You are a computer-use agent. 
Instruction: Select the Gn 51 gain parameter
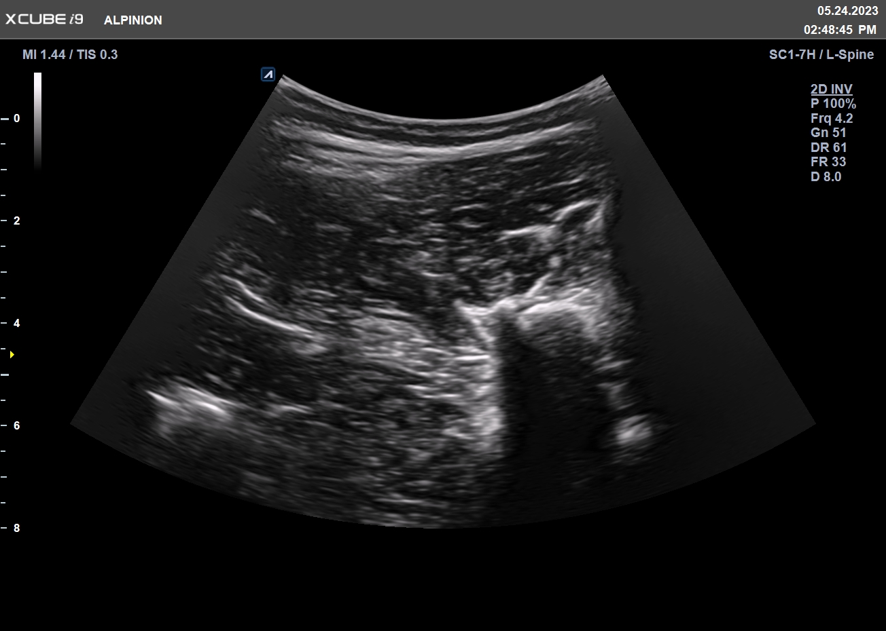click(x=828, y=133)
